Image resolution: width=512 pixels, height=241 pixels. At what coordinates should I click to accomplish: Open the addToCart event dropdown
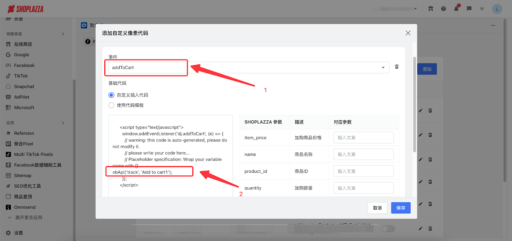248,68
